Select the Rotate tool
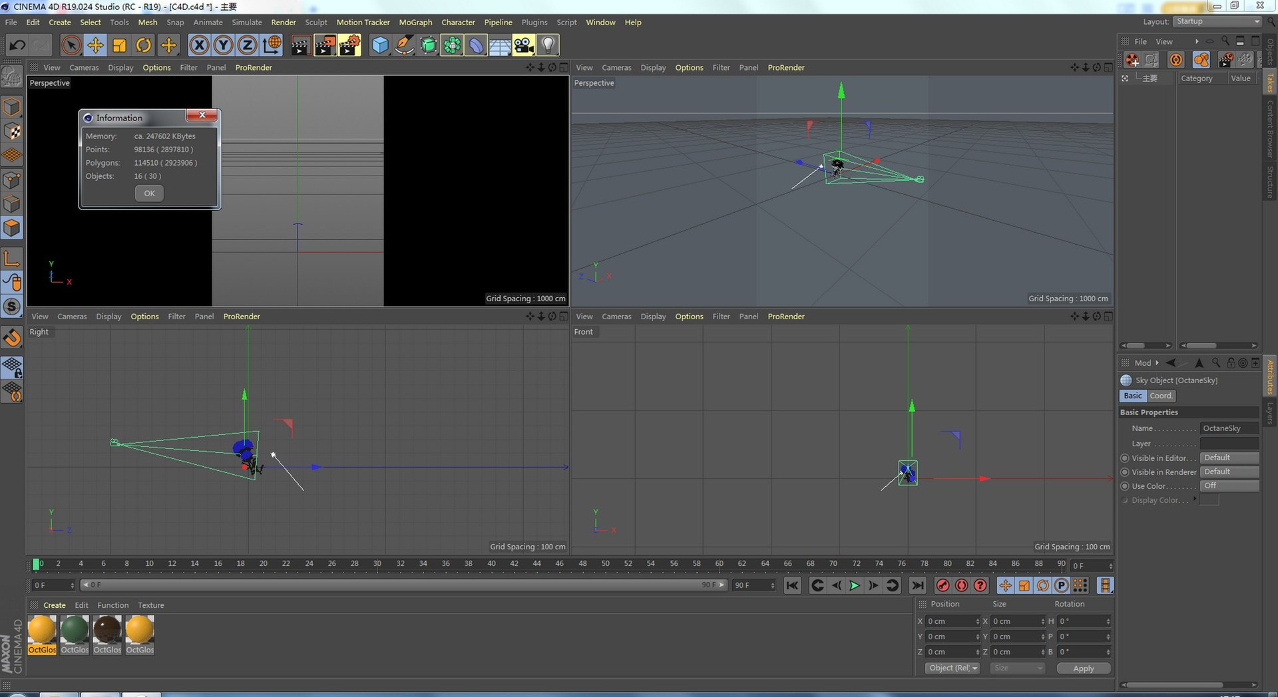This screenshot has height=697, width=1278. [144, 45]
